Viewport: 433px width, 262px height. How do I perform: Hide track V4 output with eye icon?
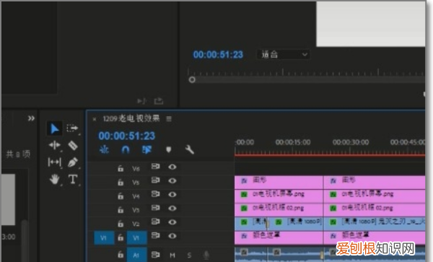click(x=172, y=194)
